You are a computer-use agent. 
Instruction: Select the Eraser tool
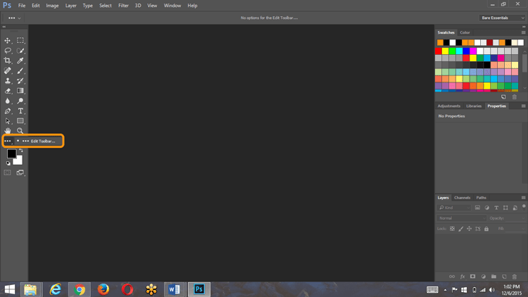click(x=8, y=91)
